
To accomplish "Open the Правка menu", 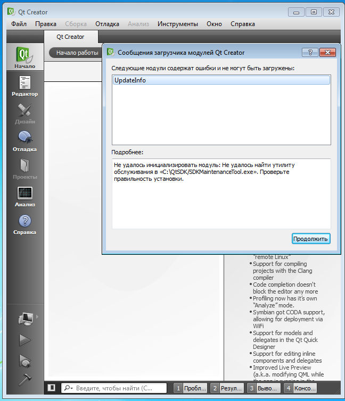I will point(46,24).
